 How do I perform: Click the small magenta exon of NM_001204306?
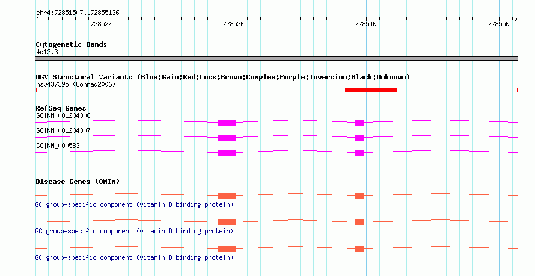[x=359, y=123]
